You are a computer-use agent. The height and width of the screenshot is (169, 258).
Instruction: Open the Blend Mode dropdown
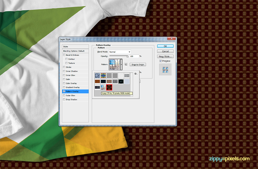click(120, 52)
